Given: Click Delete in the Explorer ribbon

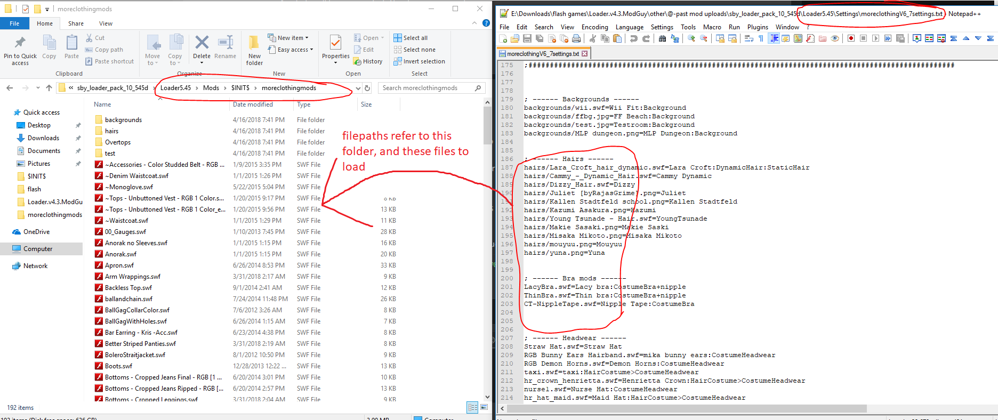Looking at the screenshot, I should (202, 47).
